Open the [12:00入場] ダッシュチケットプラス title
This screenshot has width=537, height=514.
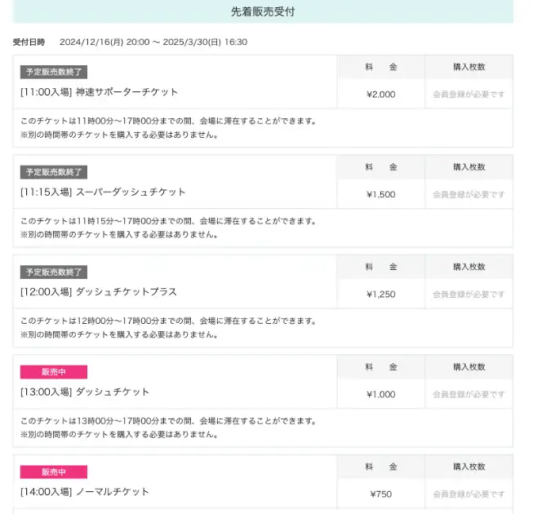(98, 292)
